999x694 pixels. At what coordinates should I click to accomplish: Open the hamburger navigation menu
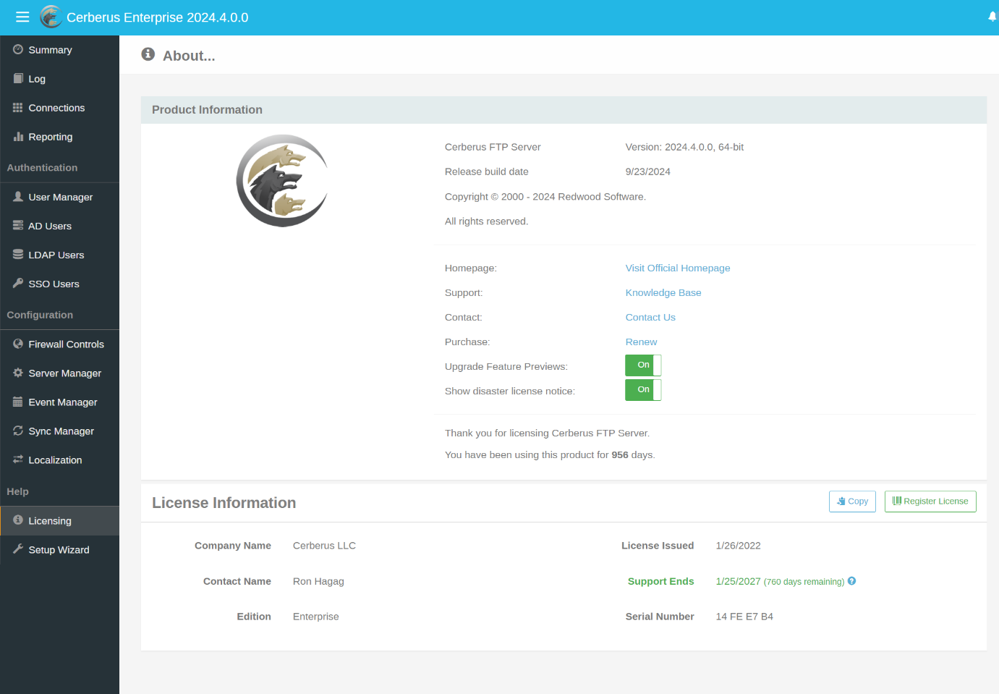tap(22, 17)
